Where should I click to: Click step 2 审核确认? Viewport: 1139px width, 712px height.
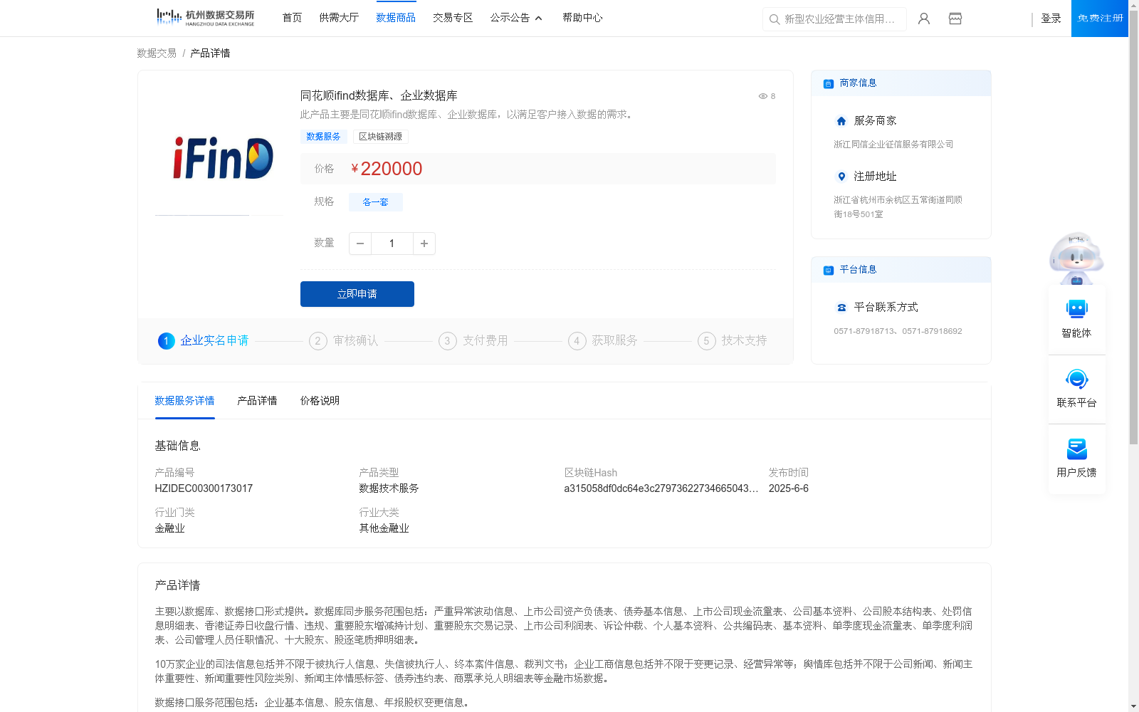pos(344,341)
